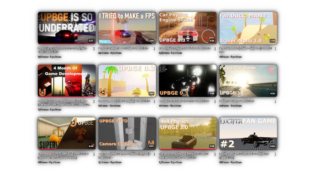The image size is (316, 178).
Task: Click the Camera Collision tutorial thumbnail
Action: 127,134
